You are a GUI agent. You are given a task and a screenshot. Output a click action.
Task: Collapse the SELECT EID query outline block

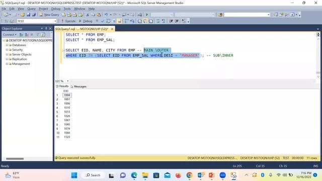64,50
